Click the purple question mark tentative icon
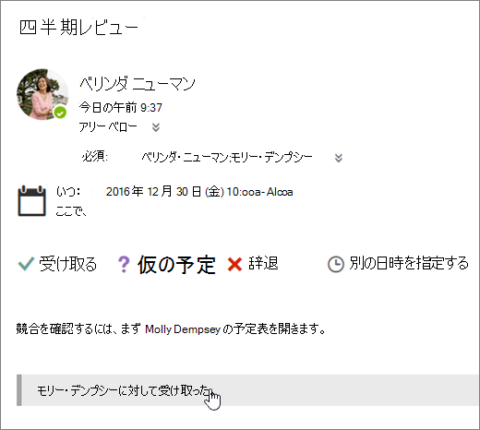The image size is (480, 430). tap(124, 264)
